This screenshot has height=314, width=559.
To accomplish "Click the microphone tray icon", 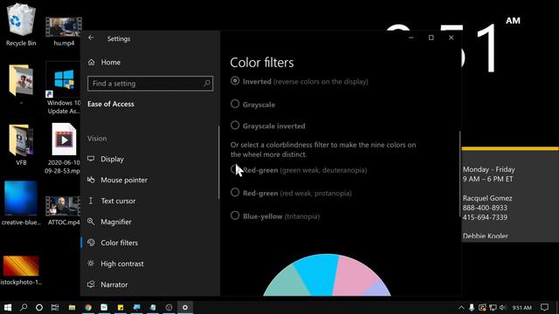I will click(472, 307).
